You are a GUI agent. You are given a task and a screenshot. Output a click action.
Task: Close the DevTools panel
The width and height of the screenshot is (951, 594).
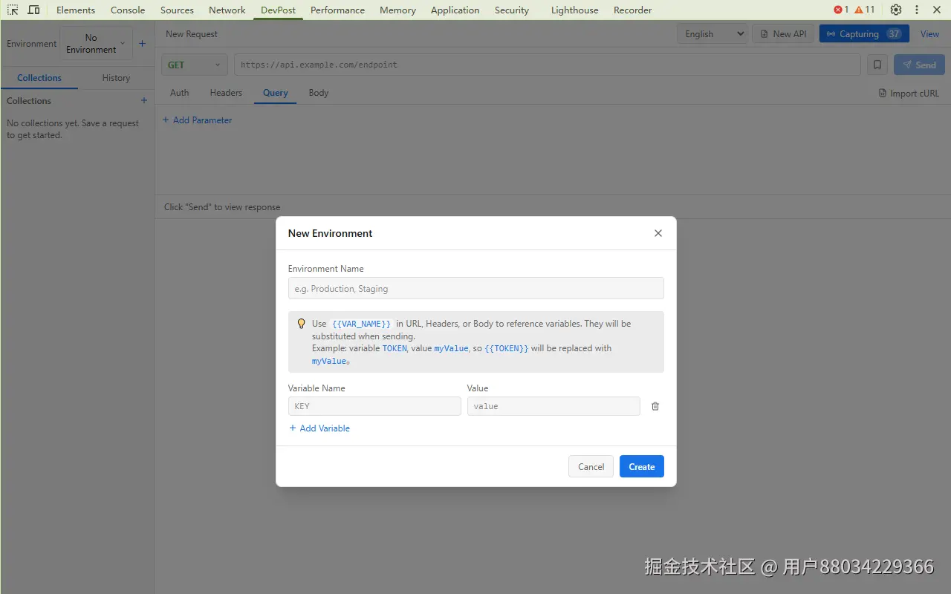[x=937, y=10]
